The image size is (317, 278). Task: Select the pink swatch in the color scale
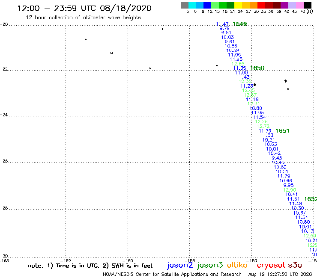(x=299, y=5)
